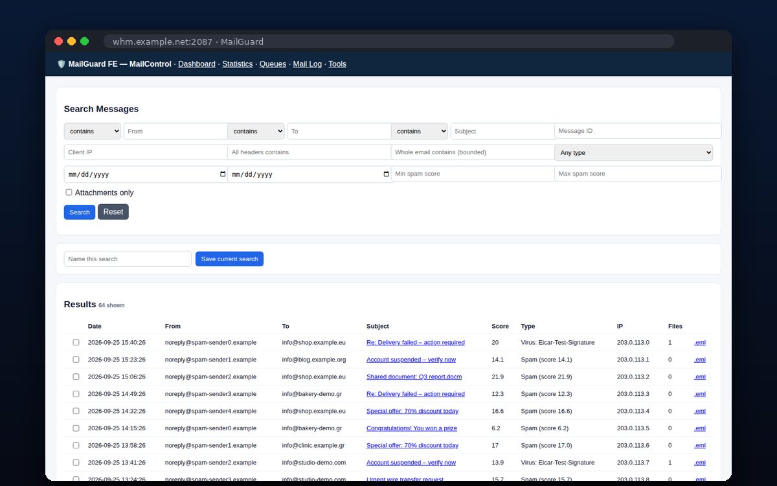Focus the To search field
The image size is (777, 486).
(339, 131)
